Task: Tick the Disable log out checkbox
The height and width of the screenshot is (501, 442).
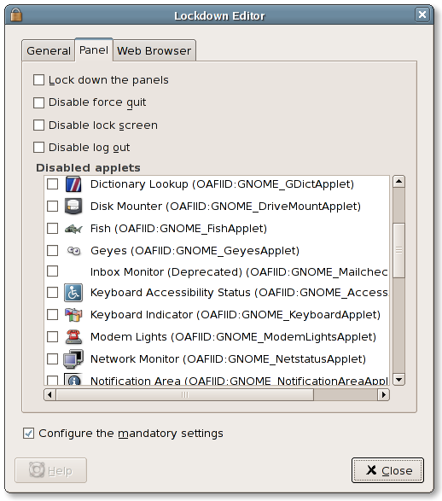Action: click(38, 148)
